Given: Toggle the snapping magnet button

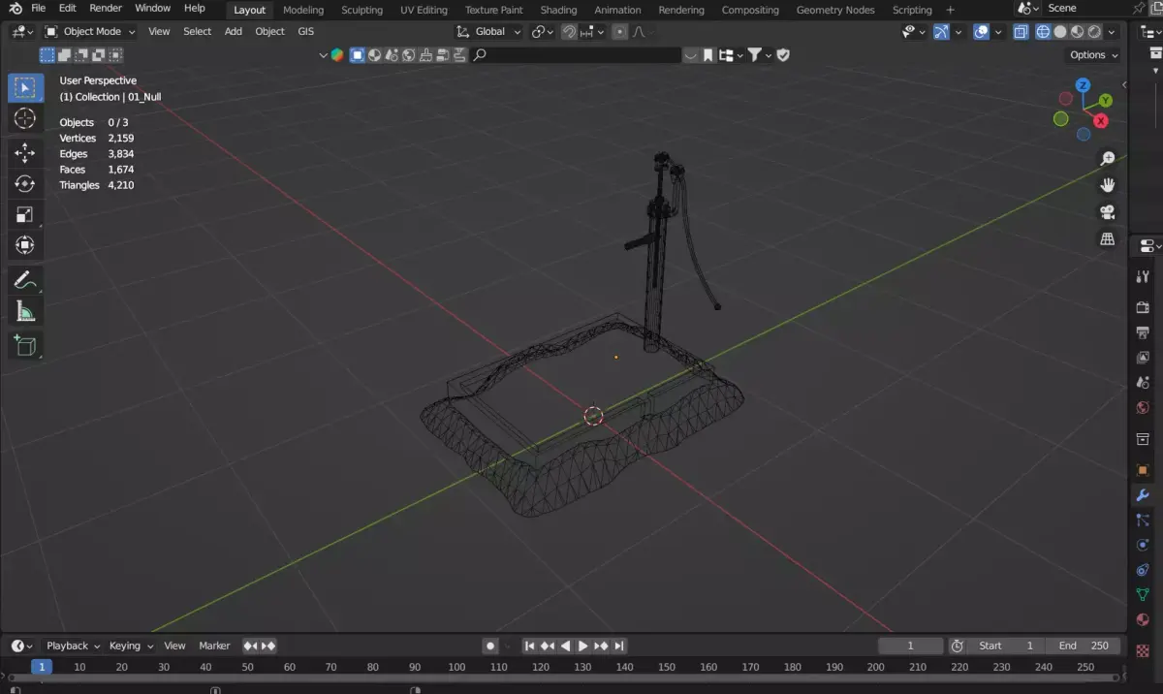Looking at the screenshot, I should coord(570,31).
